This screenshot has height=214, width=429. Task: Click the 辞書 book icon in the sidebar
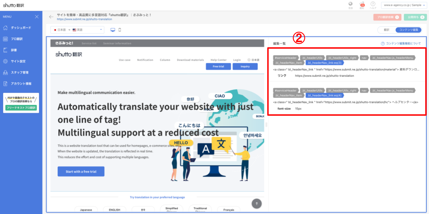[x=5, y=50]
